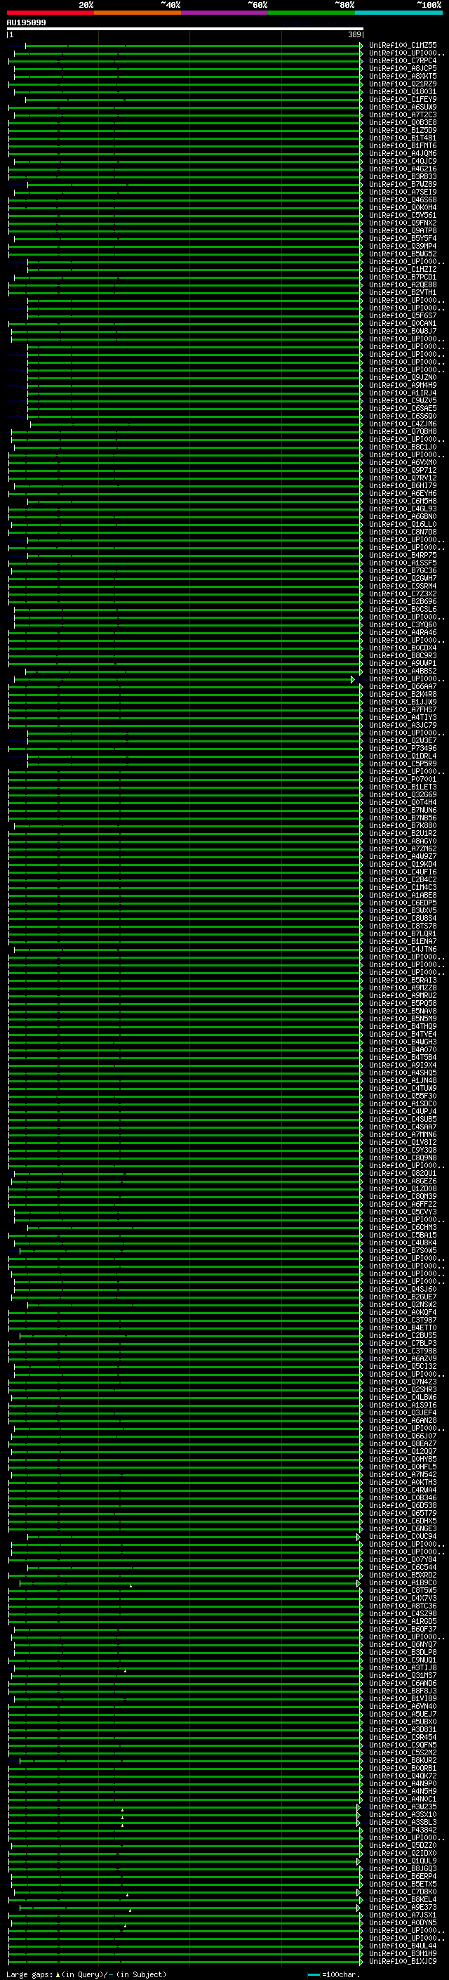Open hit UniRef100_A8JCP5
The height and width of the screenshot is (1980, 449).
click(403, 68)
